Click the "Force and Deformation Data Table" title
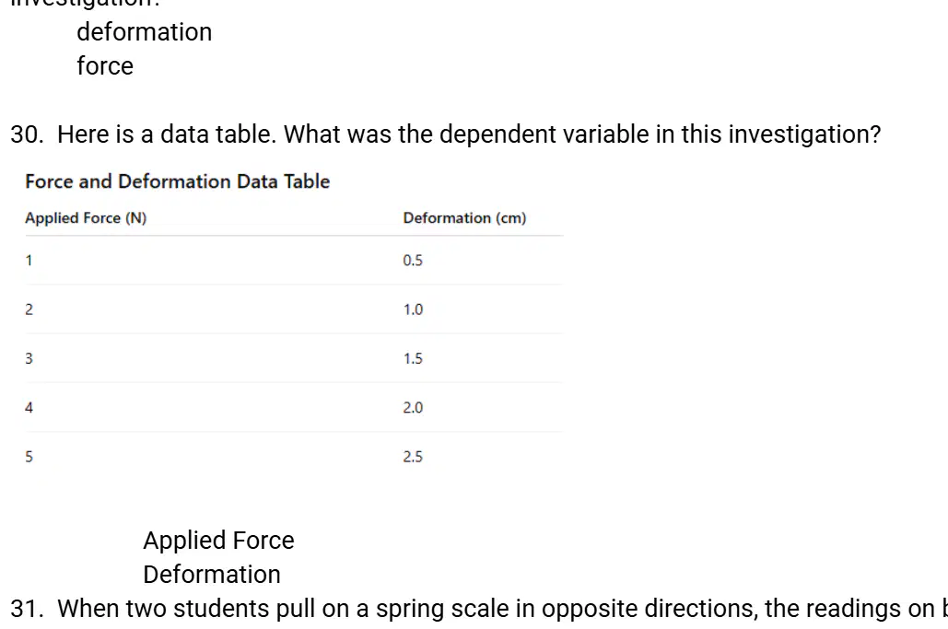Viewport: 948px width, 629px height. (177, 181)
